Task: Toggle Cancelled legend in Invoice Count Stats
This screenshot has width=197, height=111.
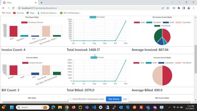Action: pos(166,63)
